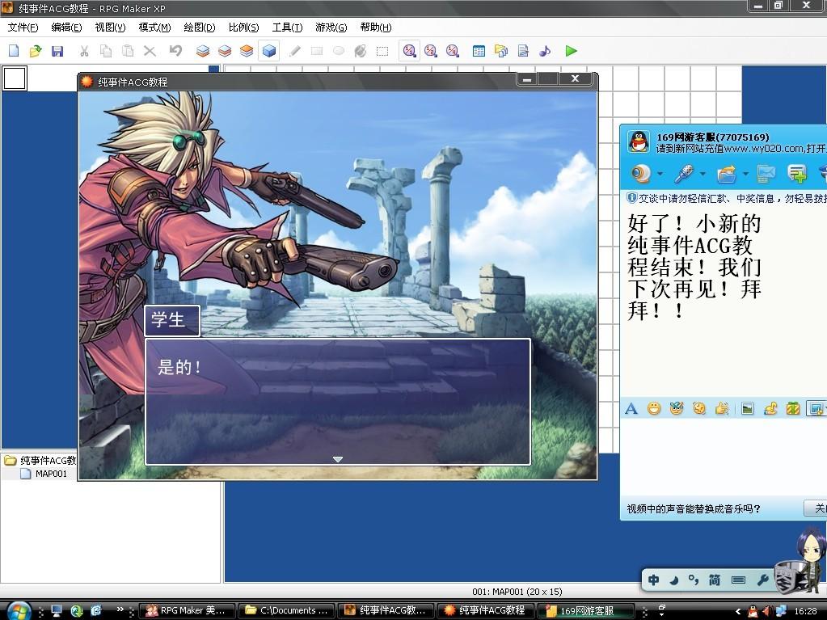Viewport: 827px width, 620px height.
Task: Click the QQ microphone voice chat icon
Action: [684, 174]
